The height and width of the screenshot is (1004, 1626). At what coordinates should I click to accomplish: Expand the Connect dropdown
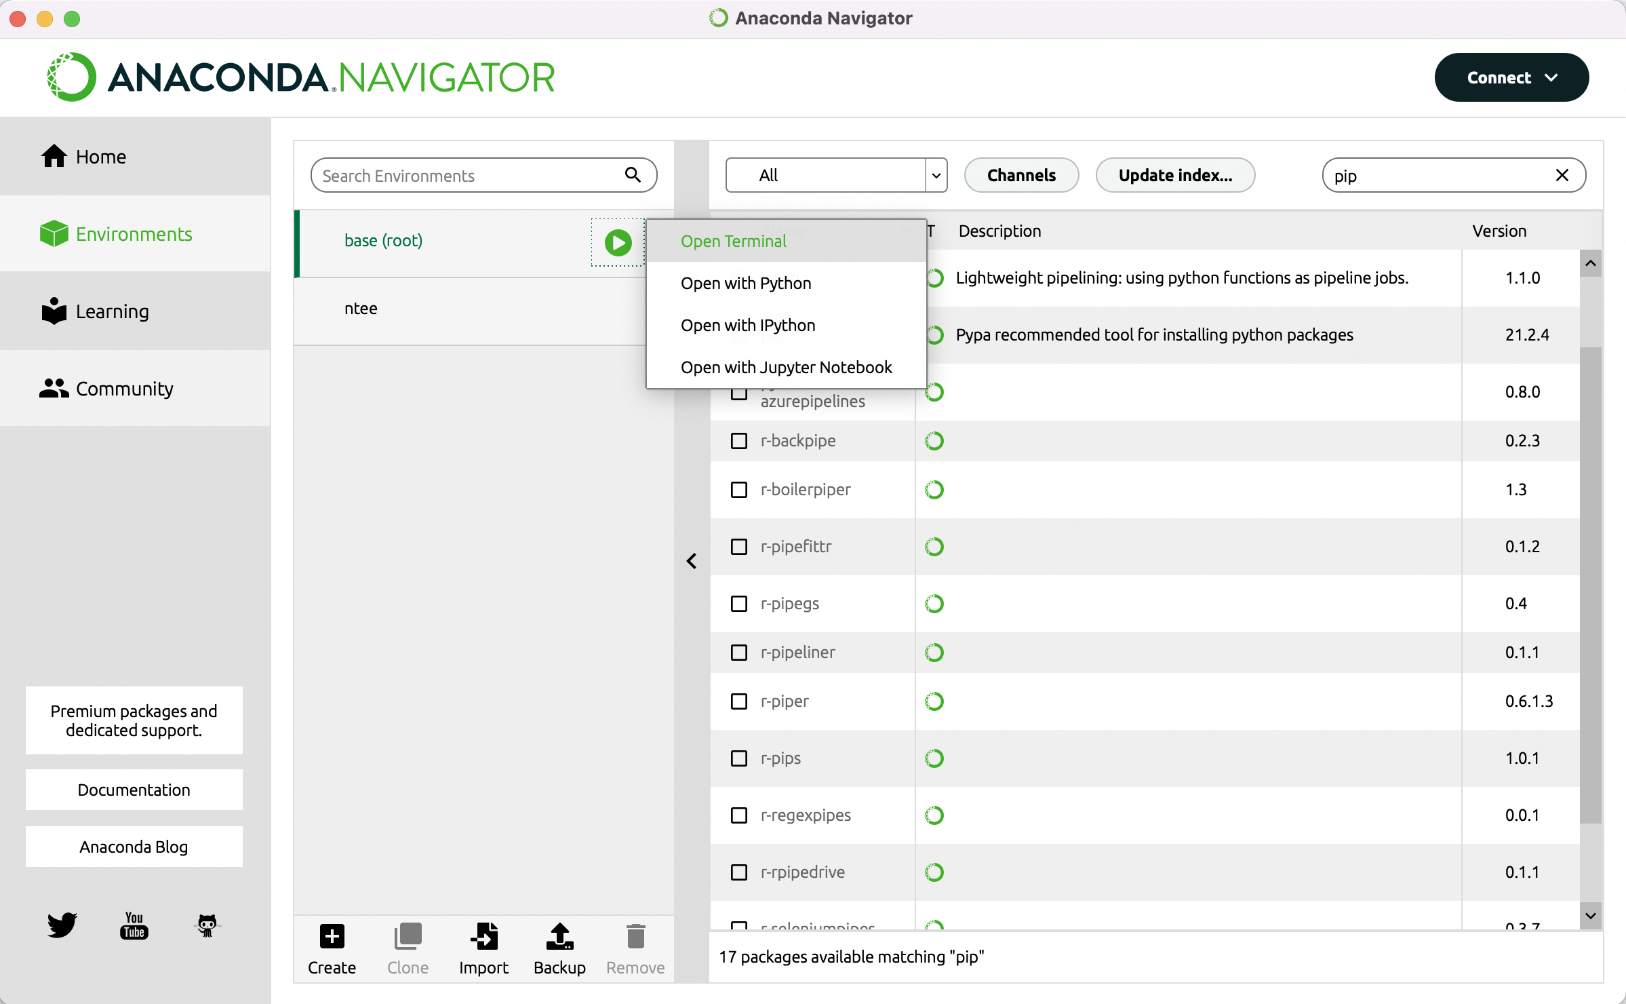pos(1511,77)
